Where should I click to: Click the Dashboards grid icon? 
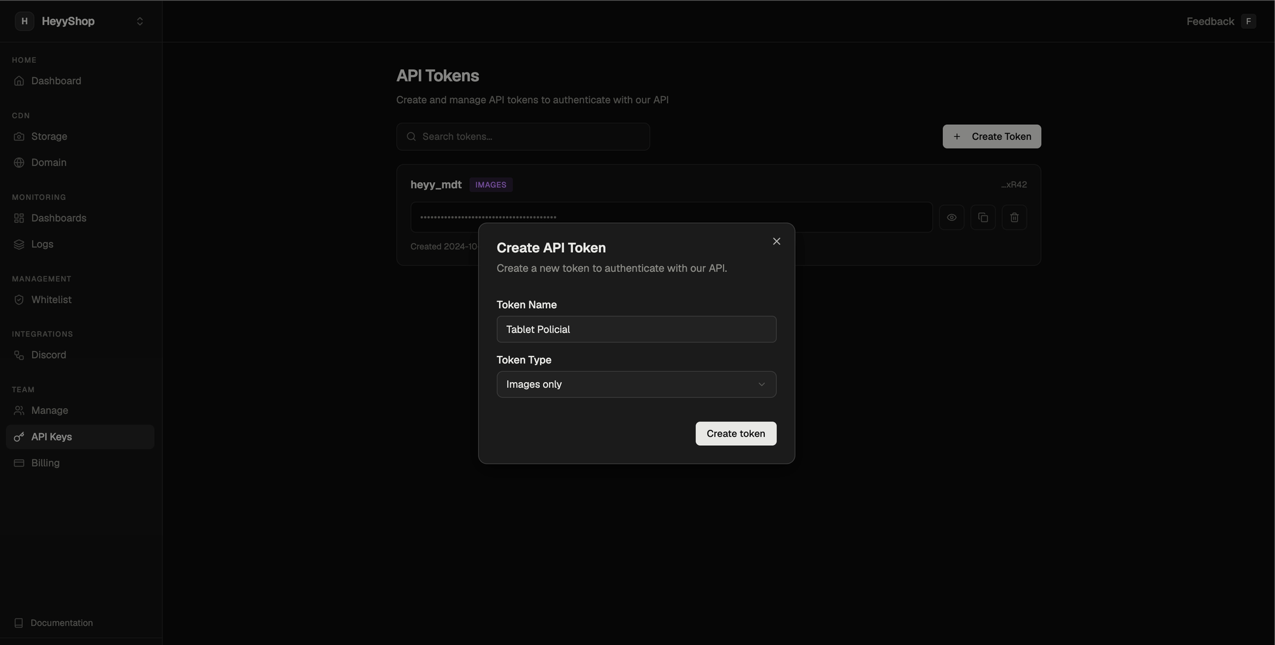(x=19, y=218)
